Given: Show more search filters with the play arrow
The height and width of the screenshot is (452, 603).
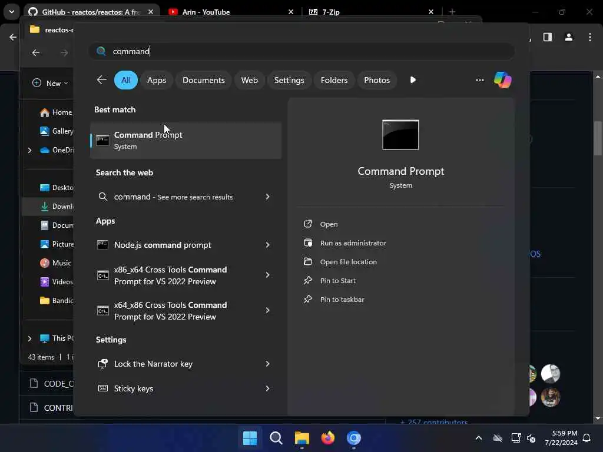Looking at the screenshot, I should tap(413, 80).
